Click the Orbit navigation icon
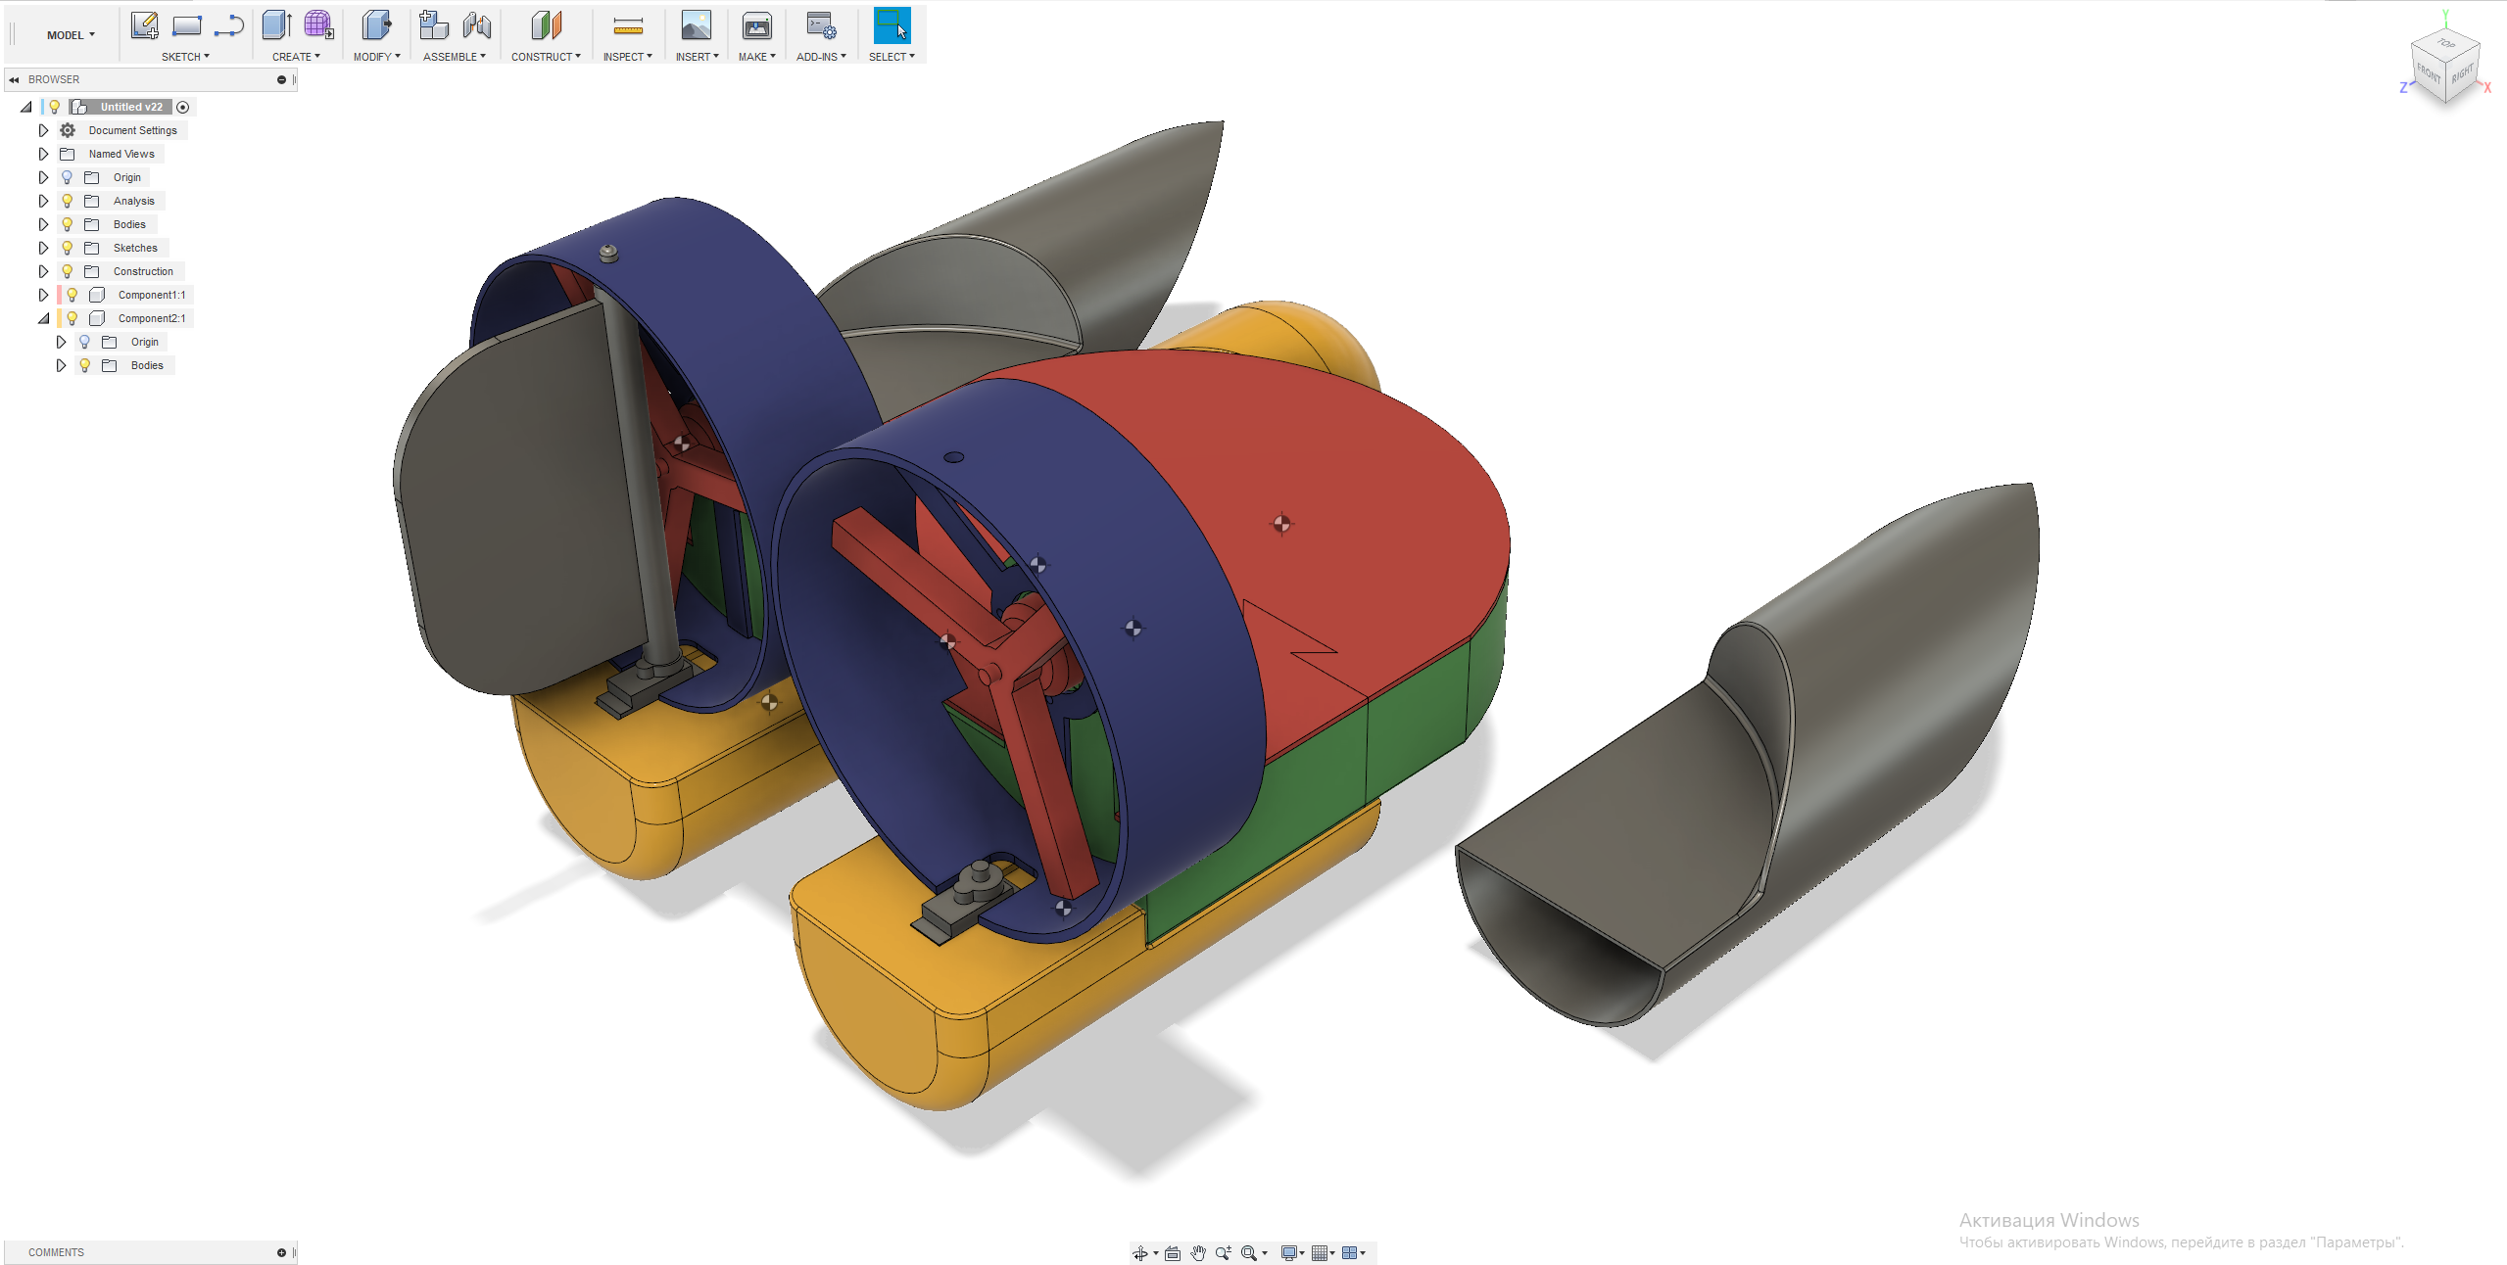 1140,1253
